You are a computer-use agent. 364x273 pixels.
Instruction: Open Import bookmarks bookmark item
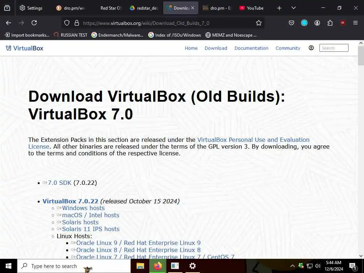click(x=27, y=35)
